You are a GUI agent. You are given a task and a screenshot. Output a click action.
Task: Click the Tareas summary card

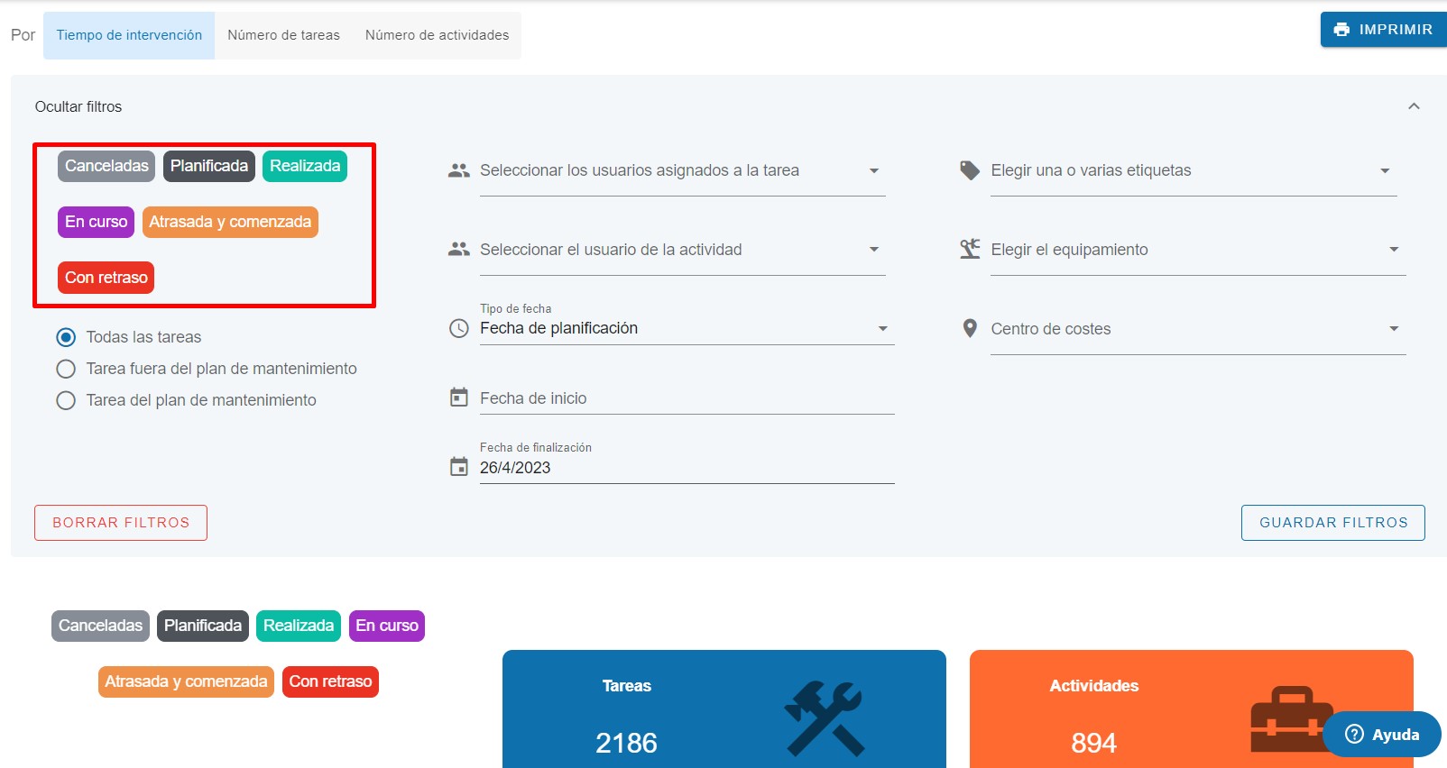point(724,709)
